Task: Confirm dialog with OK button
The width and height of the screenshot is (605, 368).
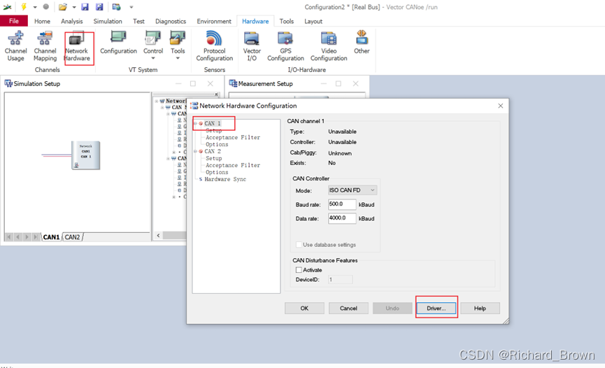Action: click(304, 308)
